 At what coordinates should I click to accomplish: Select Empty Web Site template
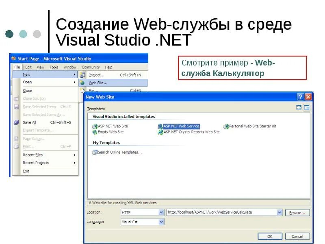point(110,132)
